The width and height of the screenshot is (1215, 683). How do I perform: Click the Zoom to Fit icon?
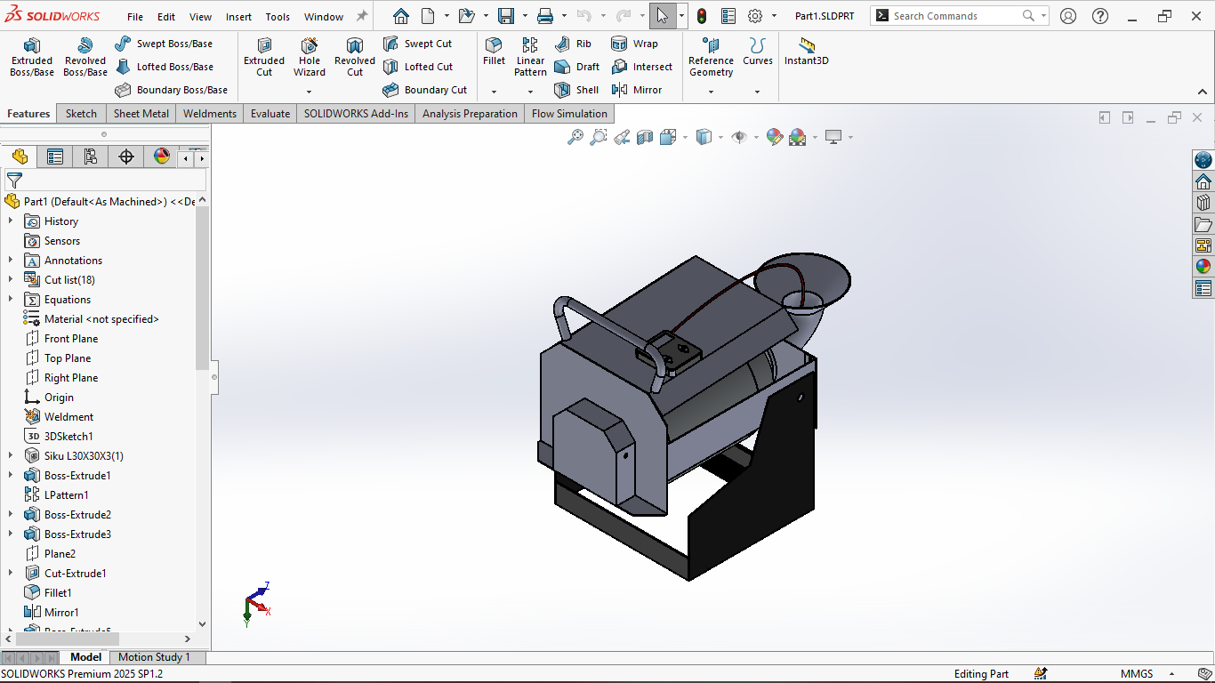tap(575, 137)
